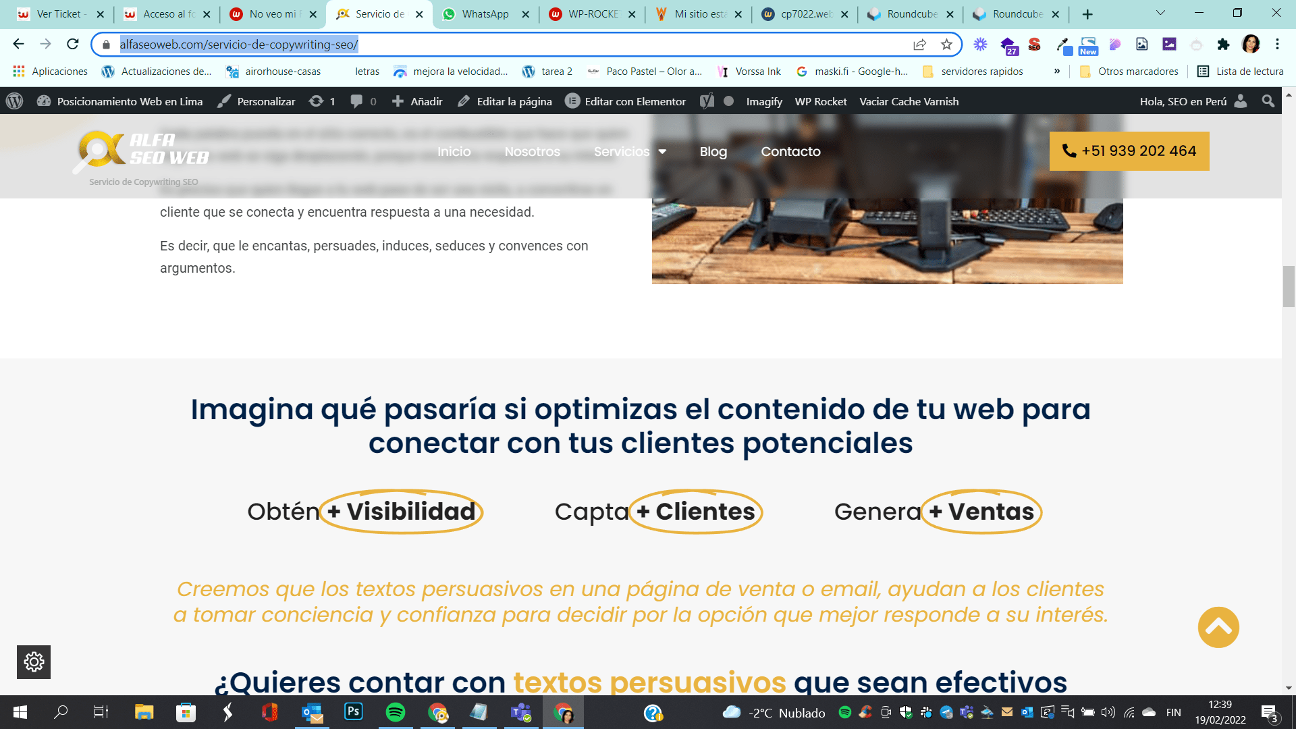Open the tab search chevron

tap(1160, 13)
